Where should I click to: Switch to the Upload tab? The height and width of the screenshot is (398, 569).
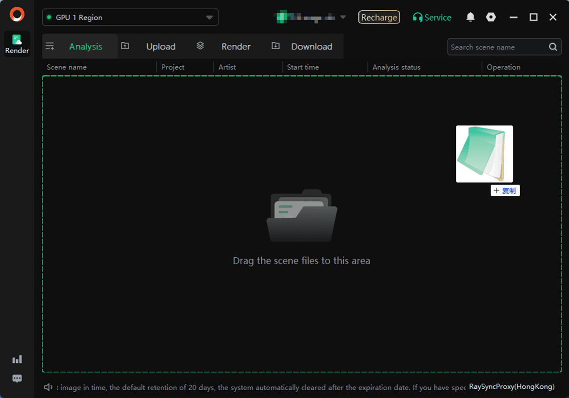tap(160, 47)
